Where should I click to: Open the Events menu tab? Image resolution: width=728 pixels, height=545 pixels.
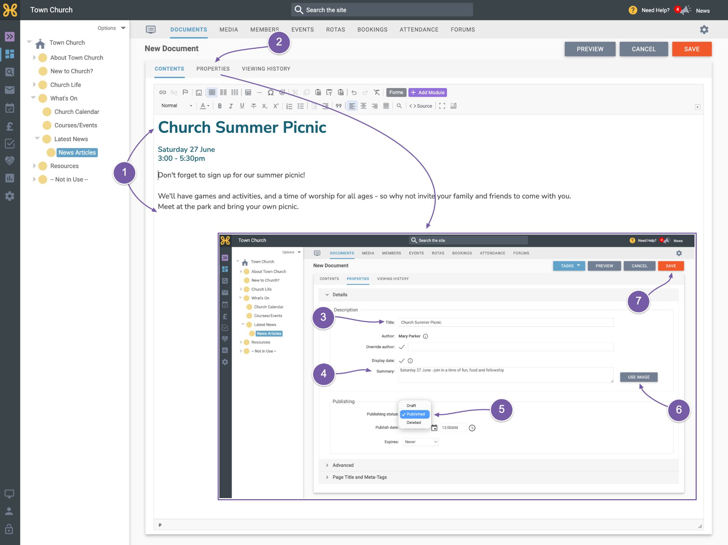(302, 29)
